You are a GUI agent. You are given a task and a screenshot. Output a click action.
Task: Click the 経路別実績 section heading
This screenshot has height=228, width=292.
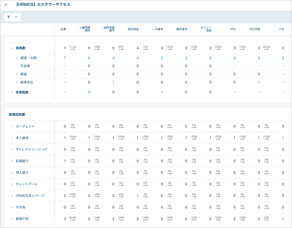click(17, 115)
